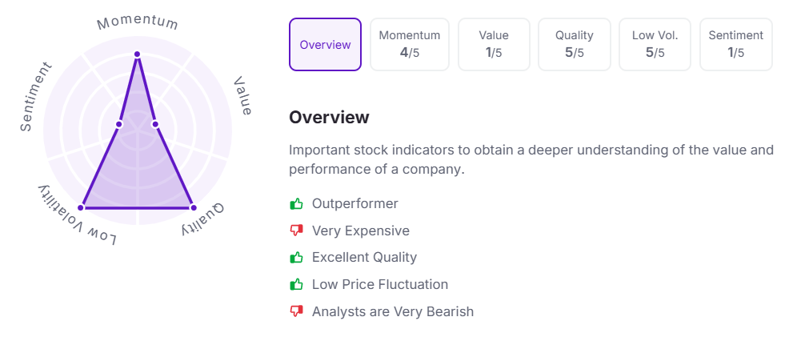Click the Momentum data point on radar chart
Image resolution: width=785 pixels, height=337 pixels.
point(138,54)
